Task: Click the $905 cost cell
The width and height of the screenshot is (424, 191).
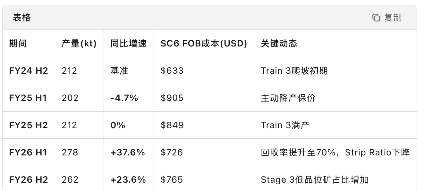Action: (172, 98)
